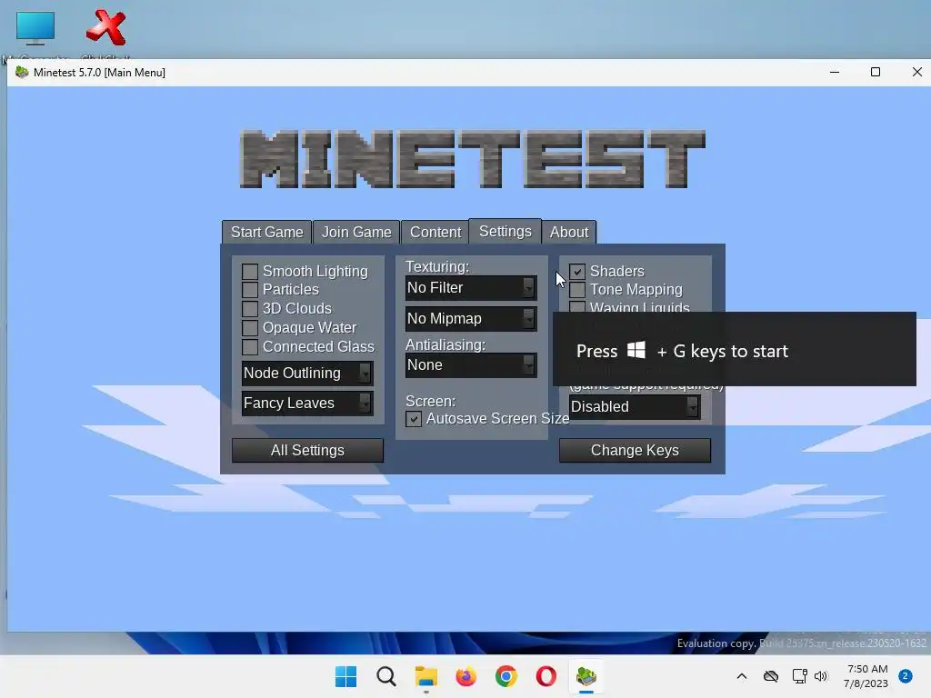Select the computer monitor desktop icon
The height and width of the screenshot is (698, 931).
pos(35,28)
